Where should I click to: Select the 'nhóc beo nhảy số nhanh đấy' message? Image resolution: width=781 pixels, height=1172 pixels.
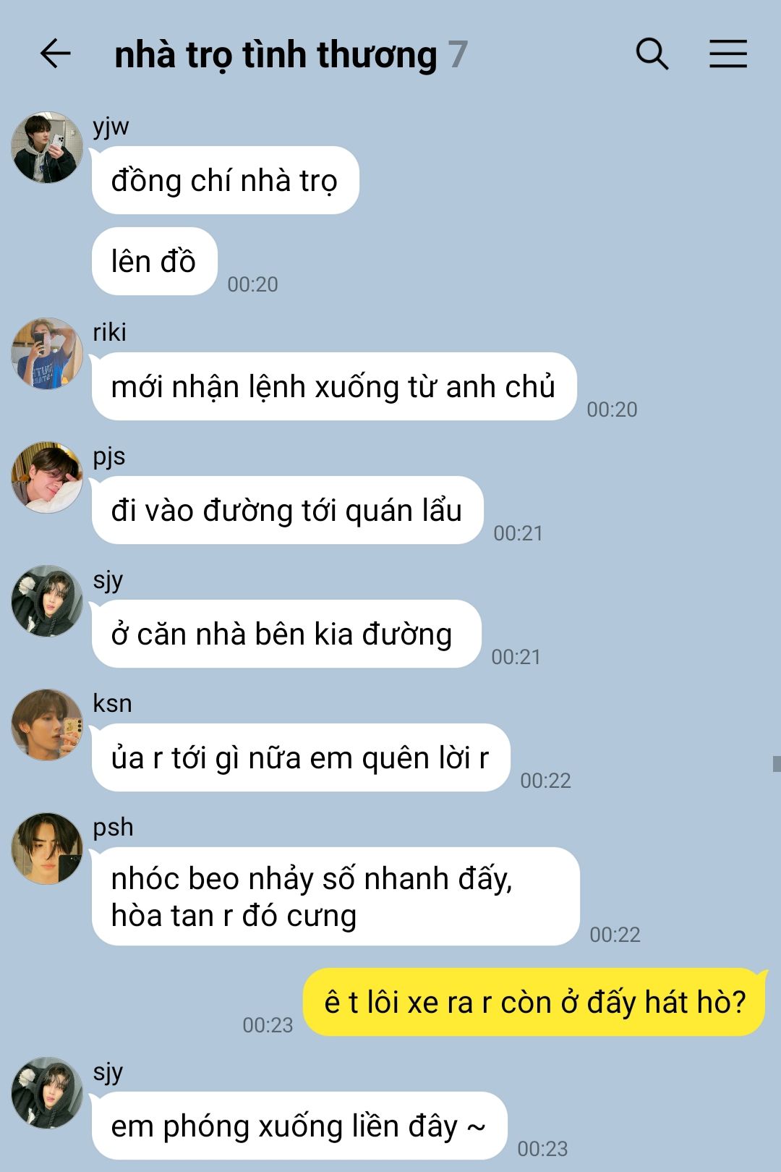point(336,896)
